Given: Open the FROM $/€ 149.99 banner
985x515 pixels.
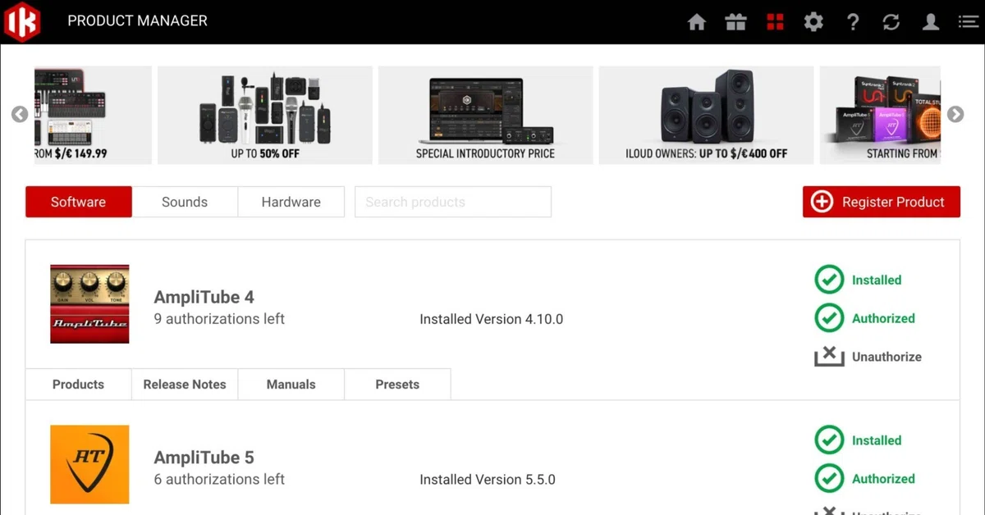Looking at the screenshot, I should click(x=93, y=115).
